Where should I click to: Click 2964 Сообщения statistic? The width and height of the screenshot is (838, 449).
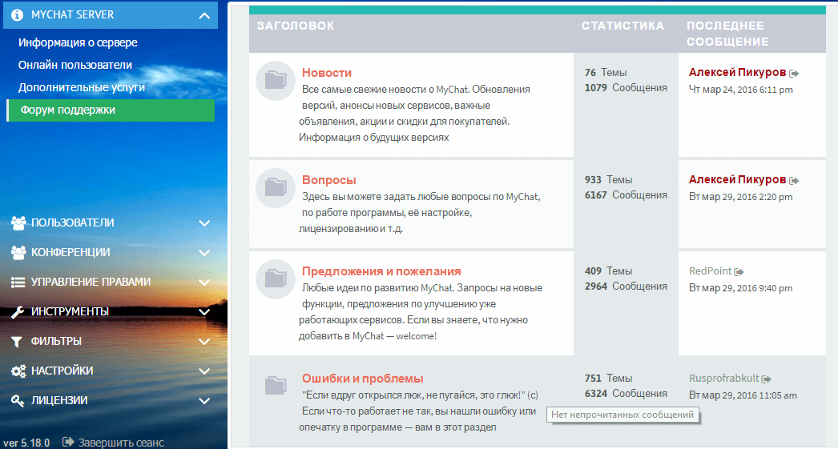tap(625, 287)
